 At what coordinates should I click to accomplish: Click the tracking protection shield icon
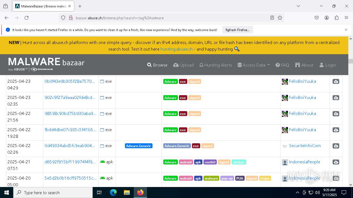pos(63,18)
